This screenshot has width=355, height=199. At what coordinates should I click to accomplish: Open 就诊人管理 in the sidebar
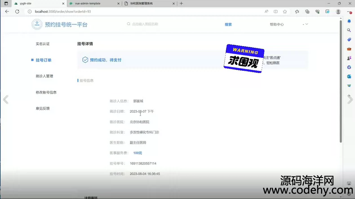coord(44,76)
